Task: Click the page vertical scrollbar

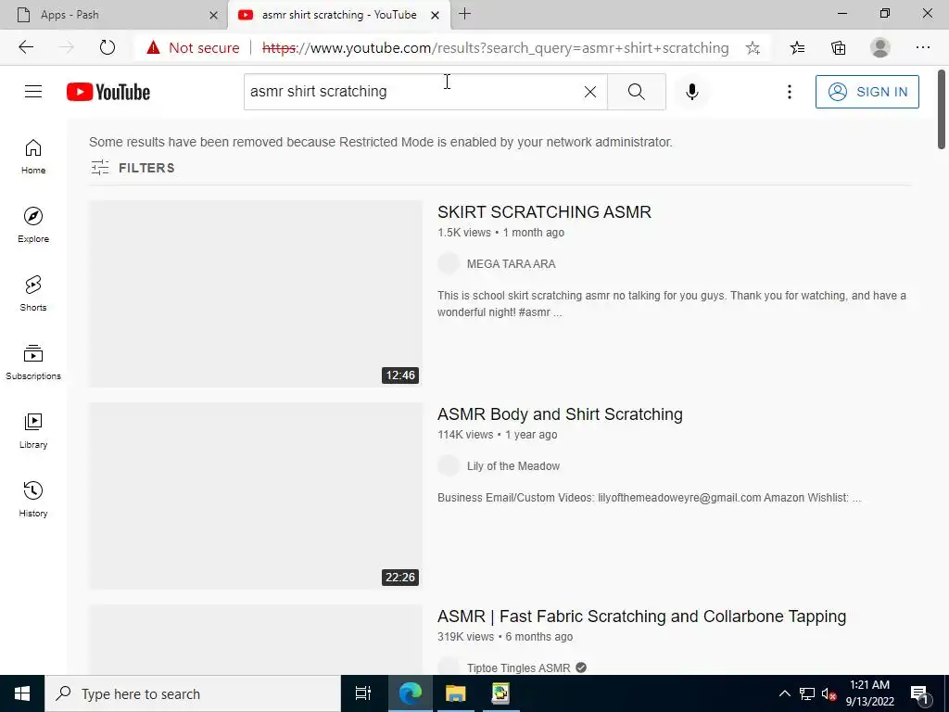Action: click(x=942, y=109)
